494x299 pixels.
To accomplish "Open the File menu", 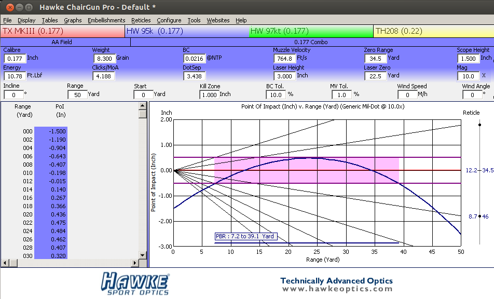I will tap(7, 20).
